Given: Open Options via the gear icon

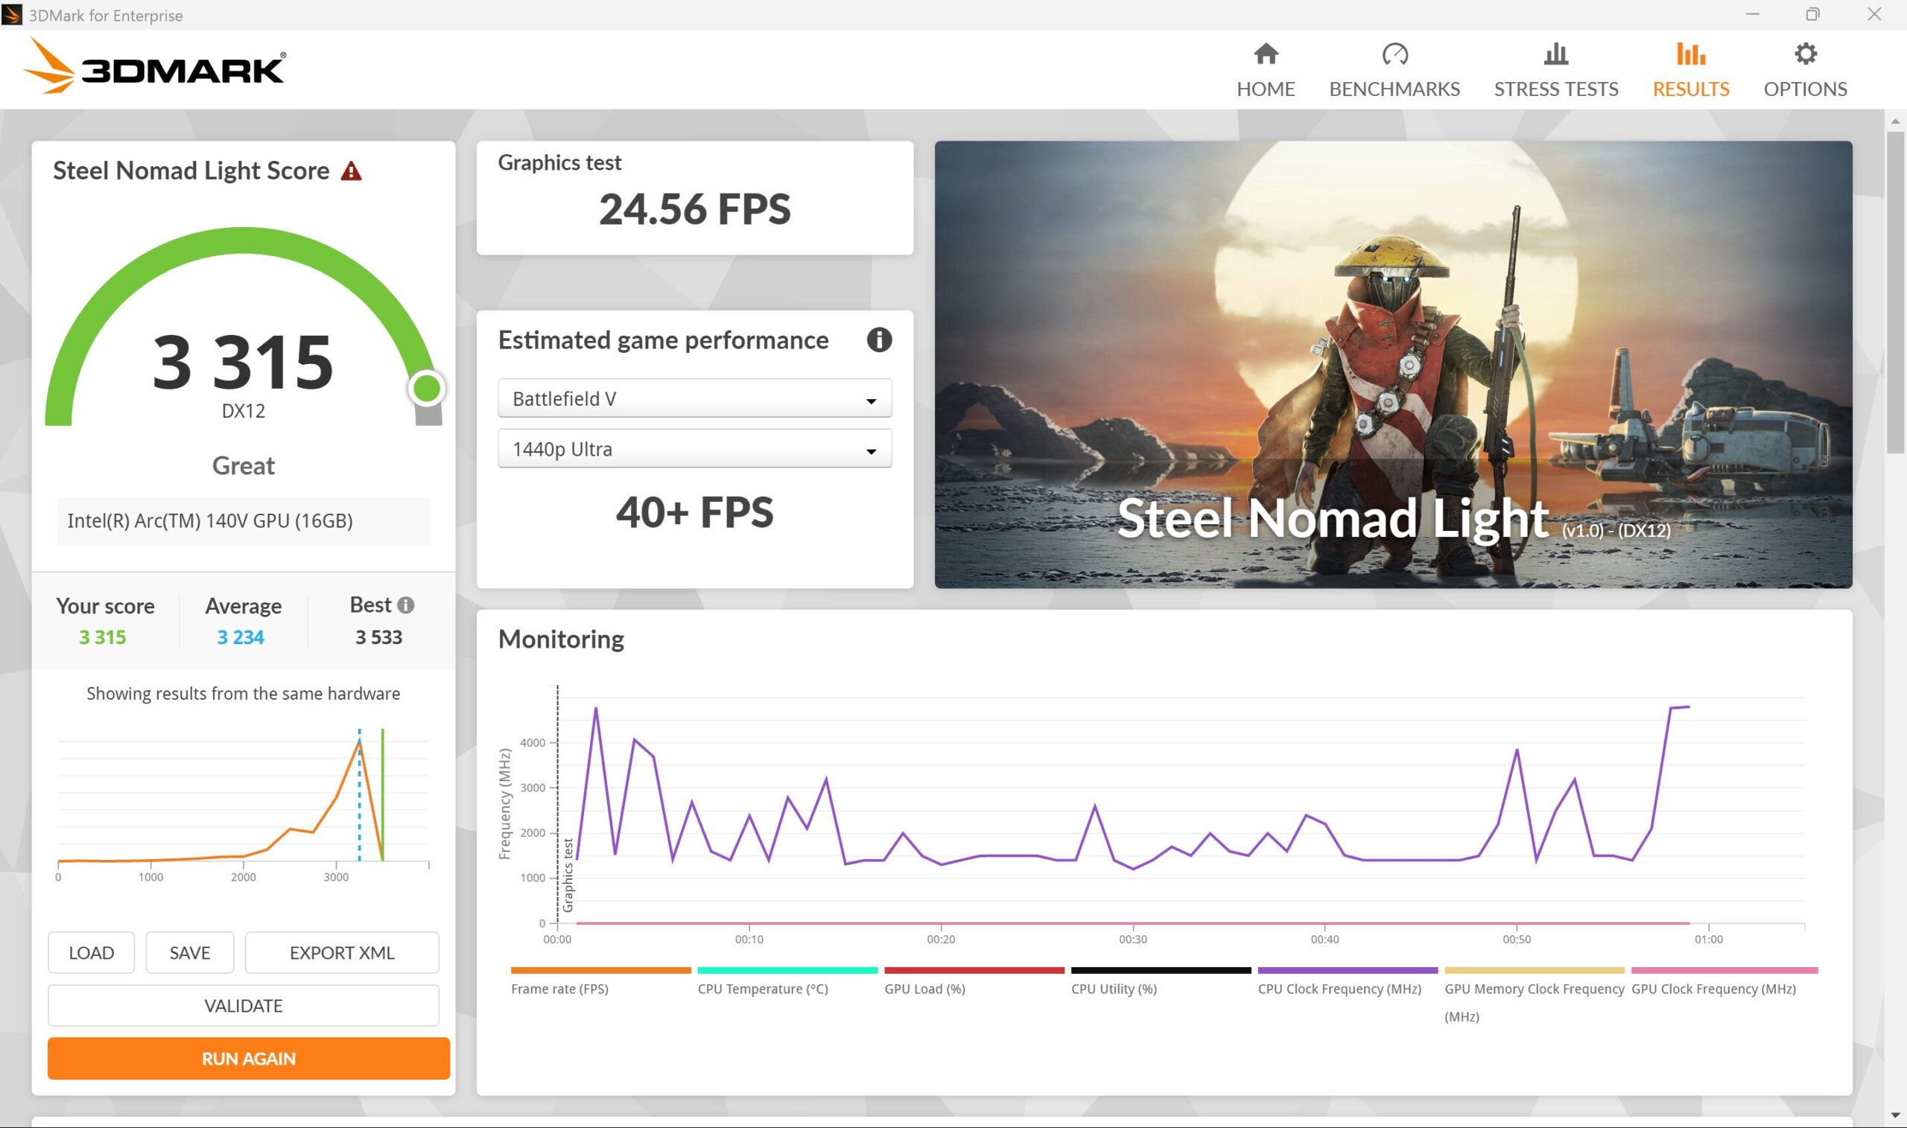Looking at the screenshot, I should [1806, 53].
